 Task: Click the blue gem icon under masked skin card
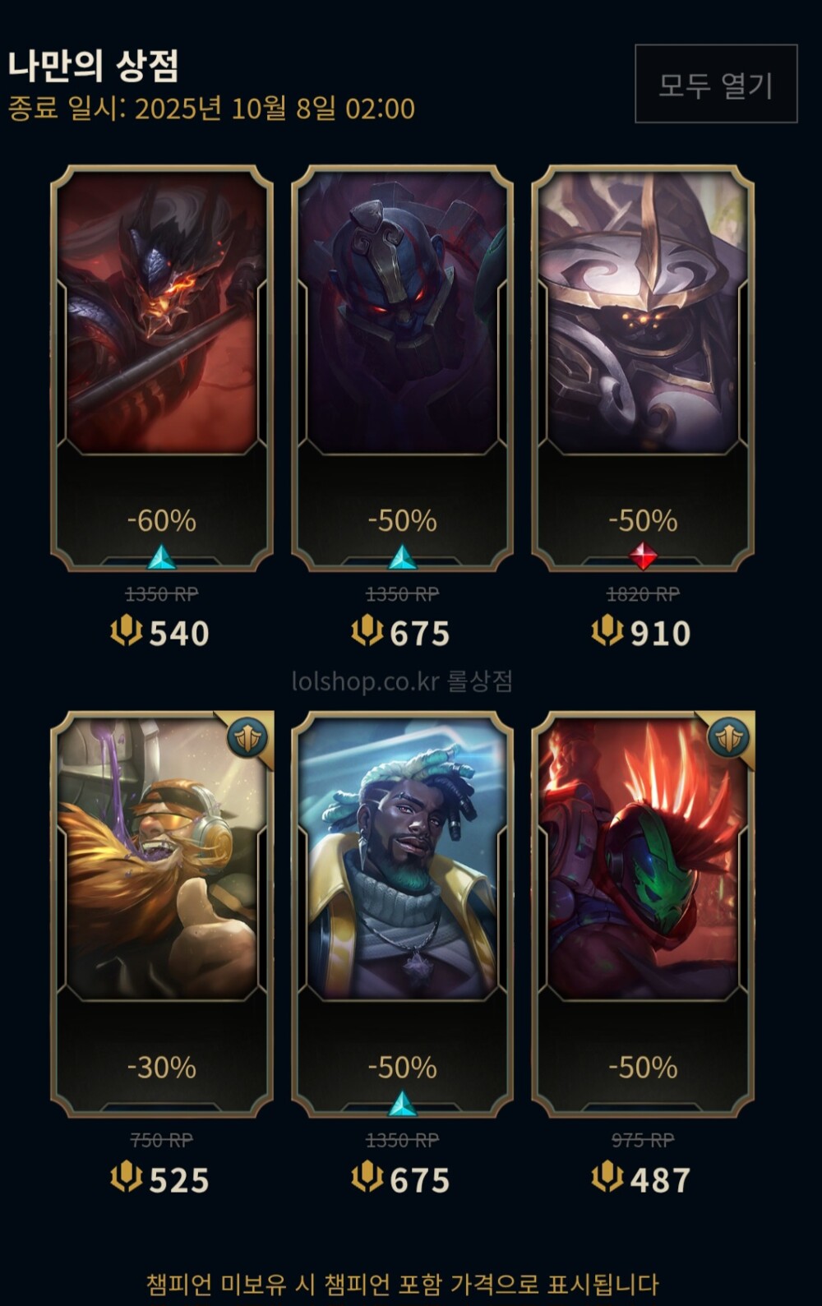(402, 557)
